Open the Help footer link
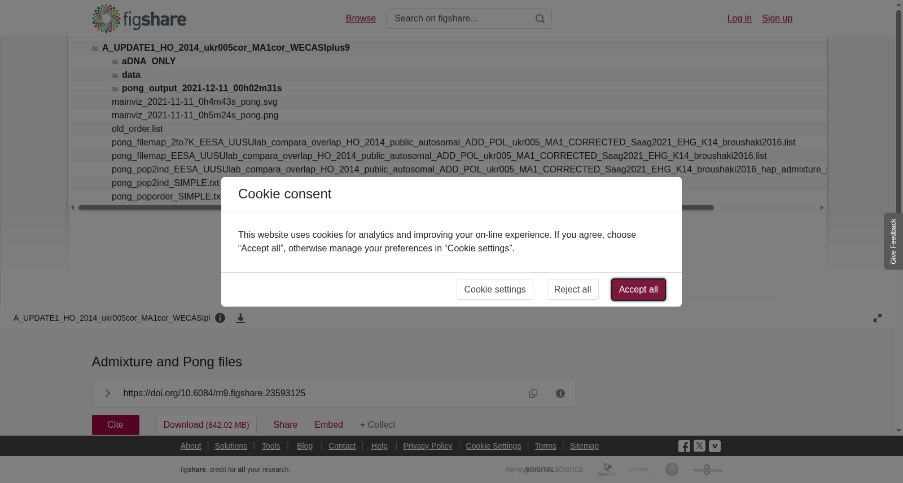The image size is (903, 483). point(379,446)
